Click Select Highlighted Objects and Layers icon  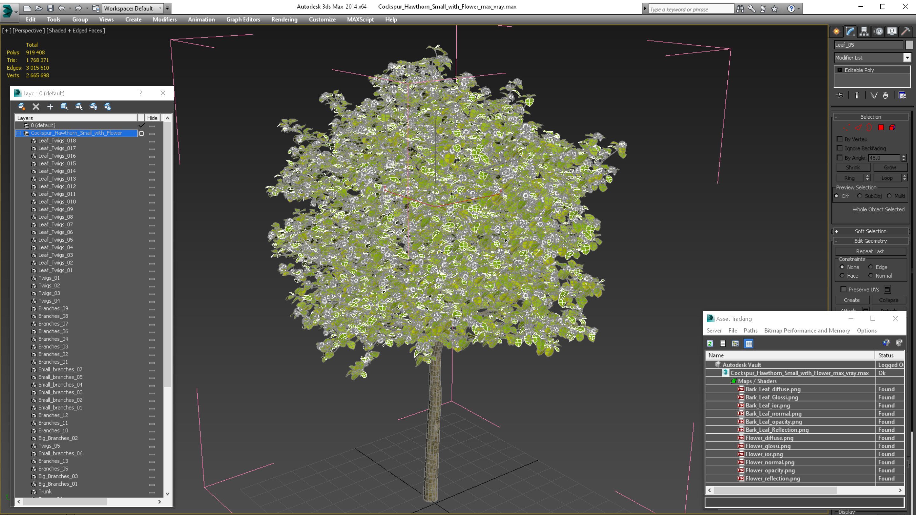coord(64,106)
